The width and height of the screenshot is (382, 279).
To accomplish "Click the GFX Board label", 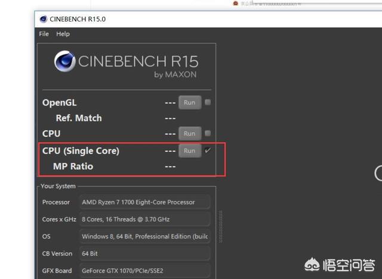I will point(57,271).
